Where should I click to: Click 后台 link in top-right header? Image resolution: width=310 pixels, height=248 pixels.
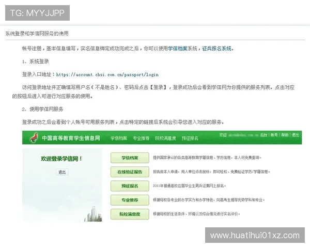[263, 135]
